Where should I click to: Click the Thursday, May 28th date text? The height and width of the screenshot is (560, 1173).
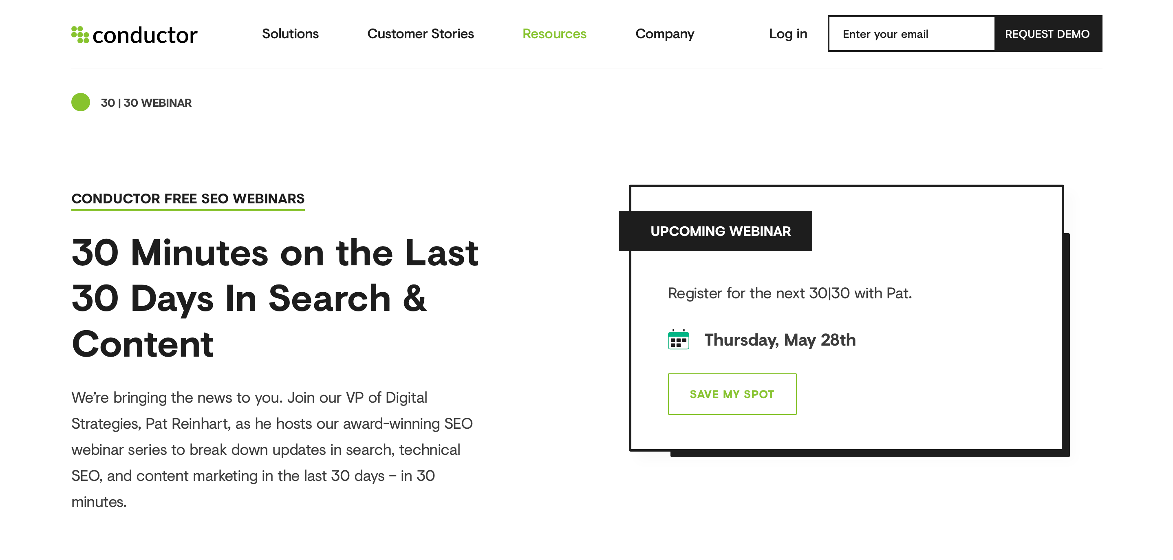pyautogui.click(x=780, y=340)
